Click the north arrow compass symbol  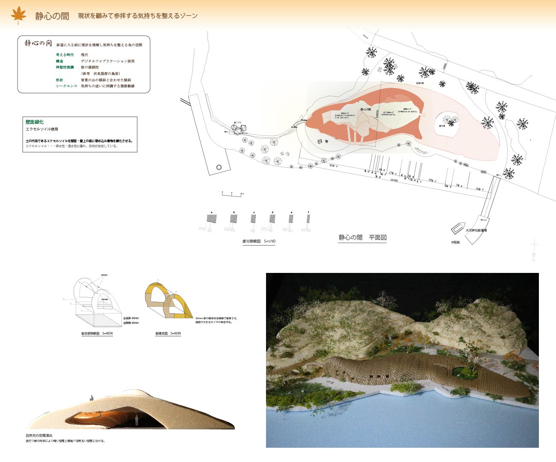click(533, 251)
